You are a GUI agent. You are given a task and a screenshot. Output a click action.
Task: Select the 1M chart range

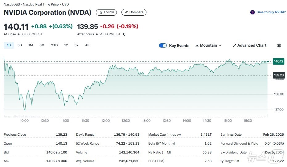coord(31,45)
